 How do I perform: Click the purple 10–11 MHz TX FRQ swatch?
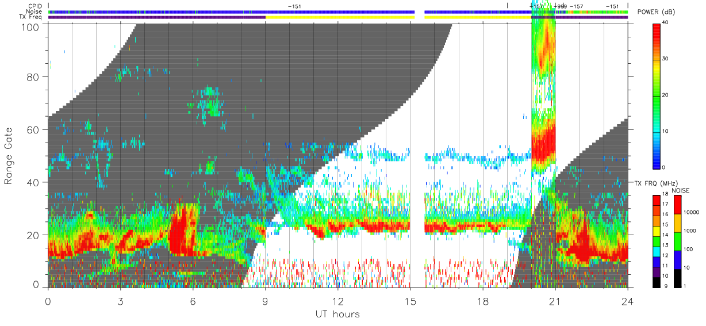click(x=657, y=272)
